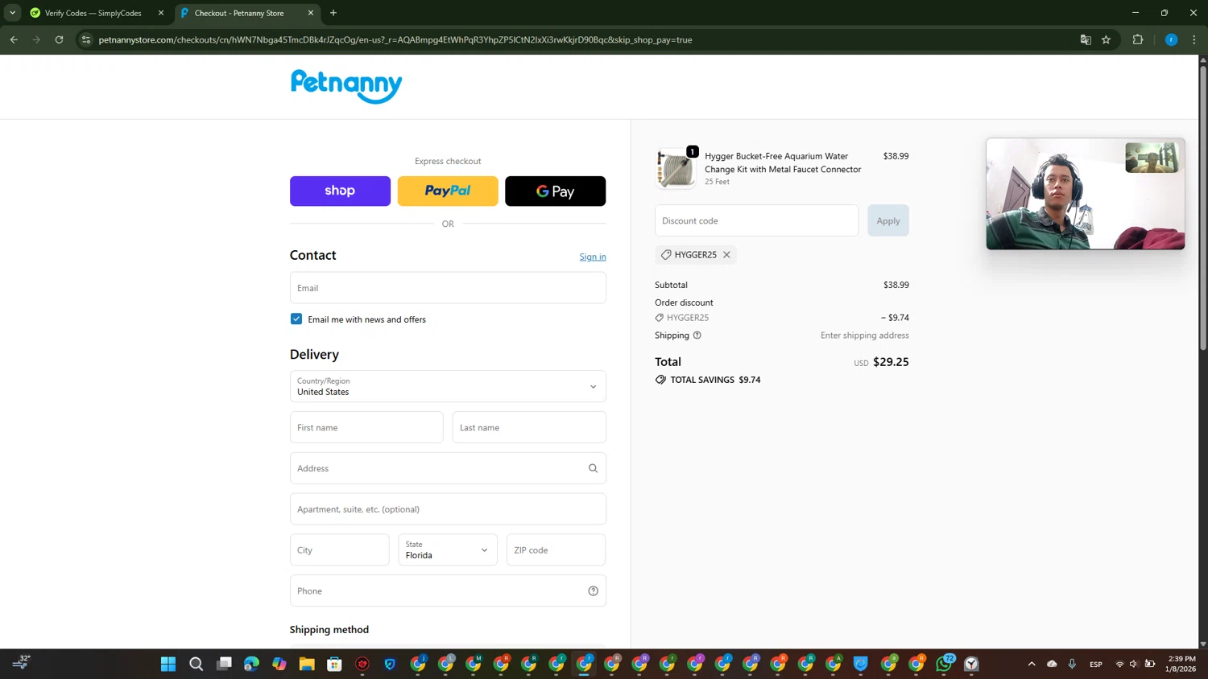Go back to the previous page
The height and width of the screenshot is (679, 1208).
coord(14,39)
